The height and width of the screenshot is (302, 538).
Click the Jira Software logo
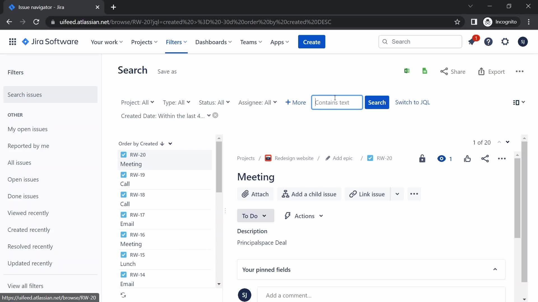coord(50,42)
